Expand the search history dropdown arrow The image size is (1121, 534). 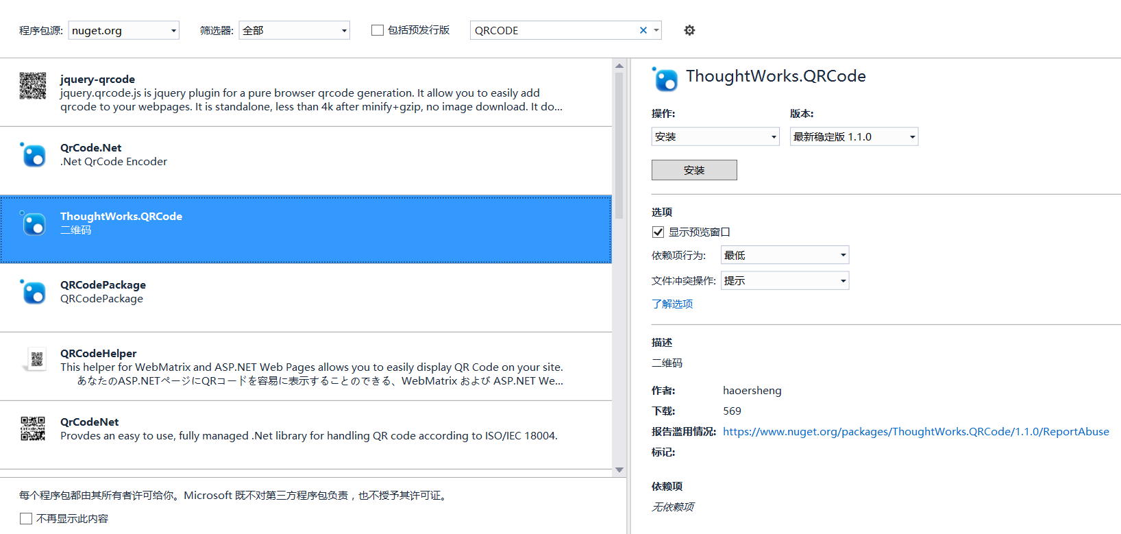tap(656, 30)
